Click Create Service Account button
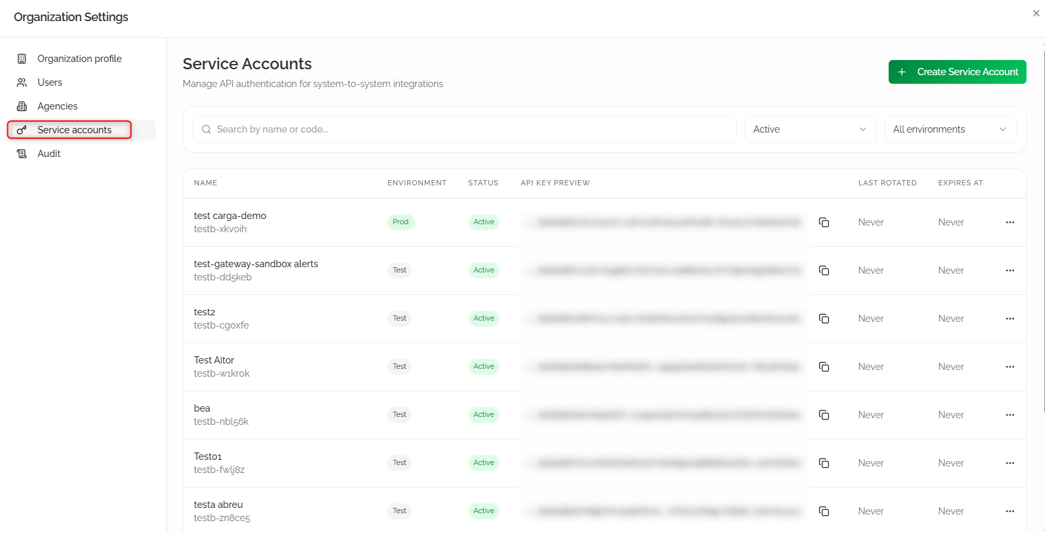The height and width of the screenshot is (533, 1045). [x=957, y=72]
